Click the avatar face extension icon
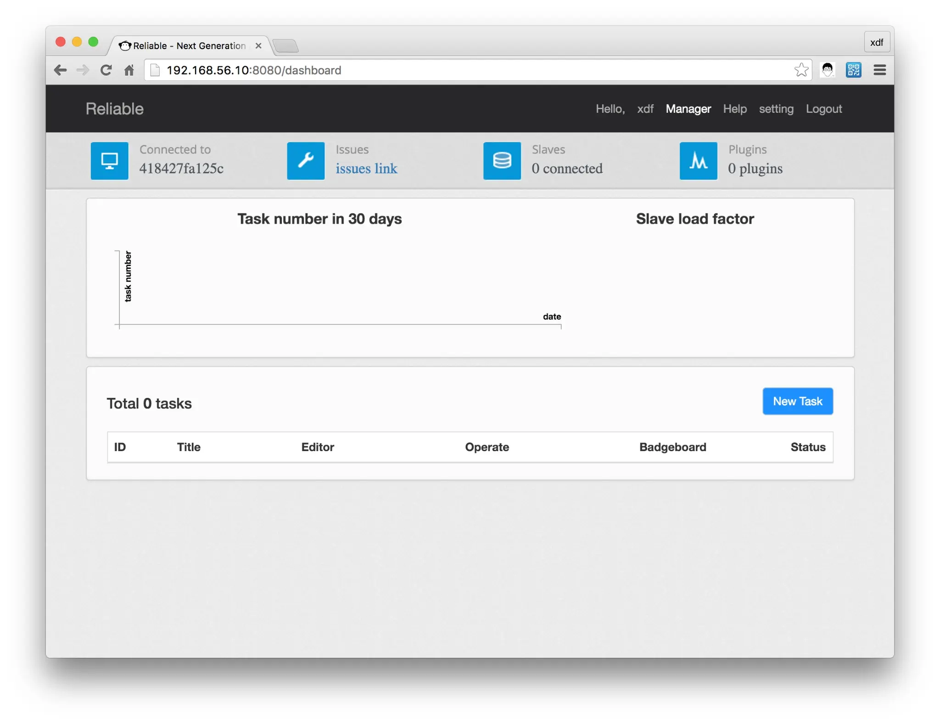Screen dimensions: 940x723 click(828, 70)
